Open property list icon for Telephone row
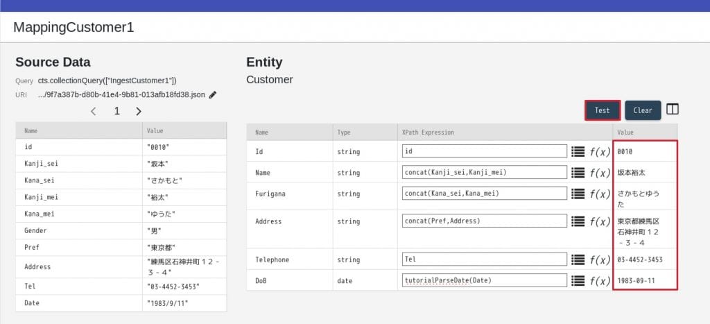The image size is (710, 324). tap(578, 259)
